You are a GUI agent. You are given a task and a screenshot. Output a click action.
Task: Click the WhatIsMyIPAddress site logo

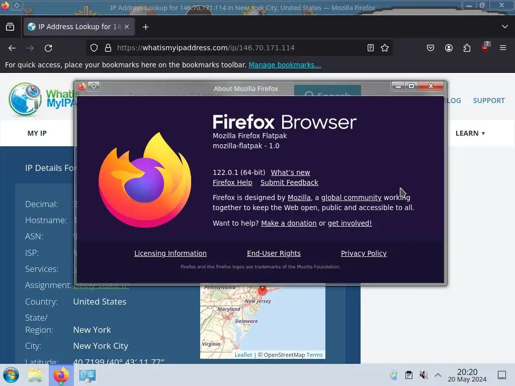click(42, 99)
